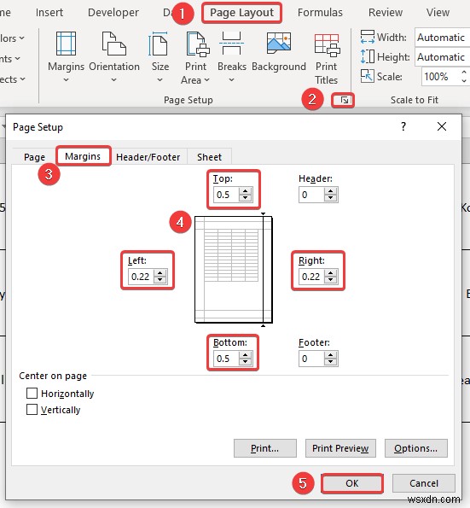Open the Margins ribbon dropdown
Viewport: 470px width, 508px height.
pyautogui.click(x=66, y=57)
